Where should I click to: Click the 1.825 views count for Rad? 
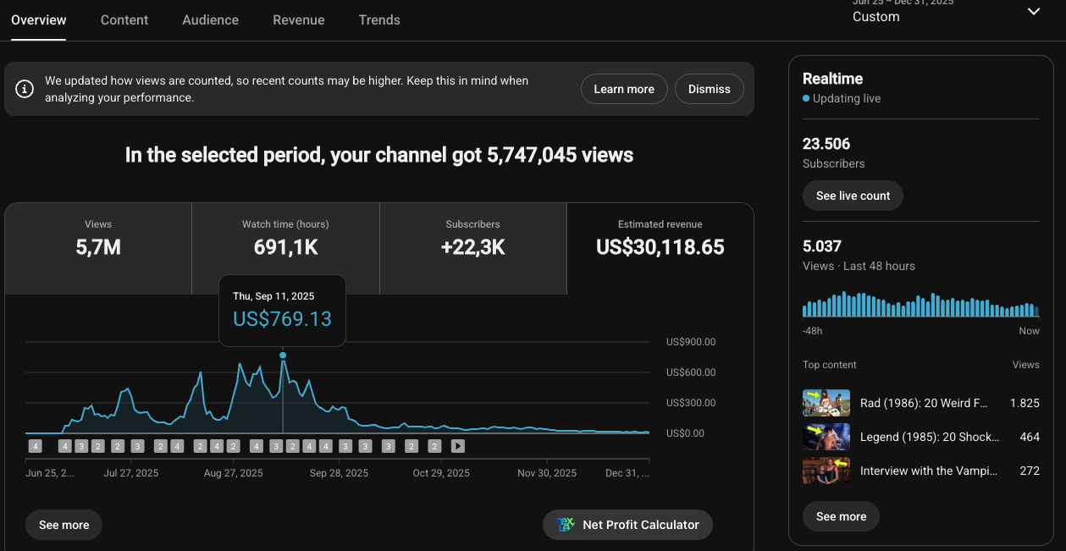pyautogui.click(x=1025, y=403)
